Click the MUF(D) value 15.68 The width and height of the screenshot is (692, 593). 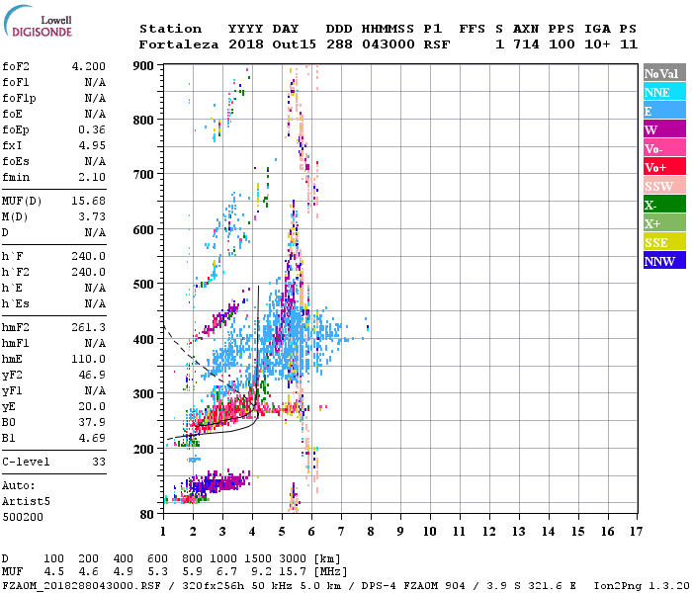coord(89,201)
